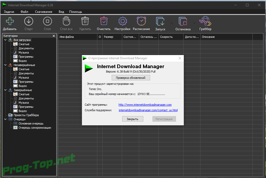
Task: Select Основная очередь queue
Action: tap(31, 123)
